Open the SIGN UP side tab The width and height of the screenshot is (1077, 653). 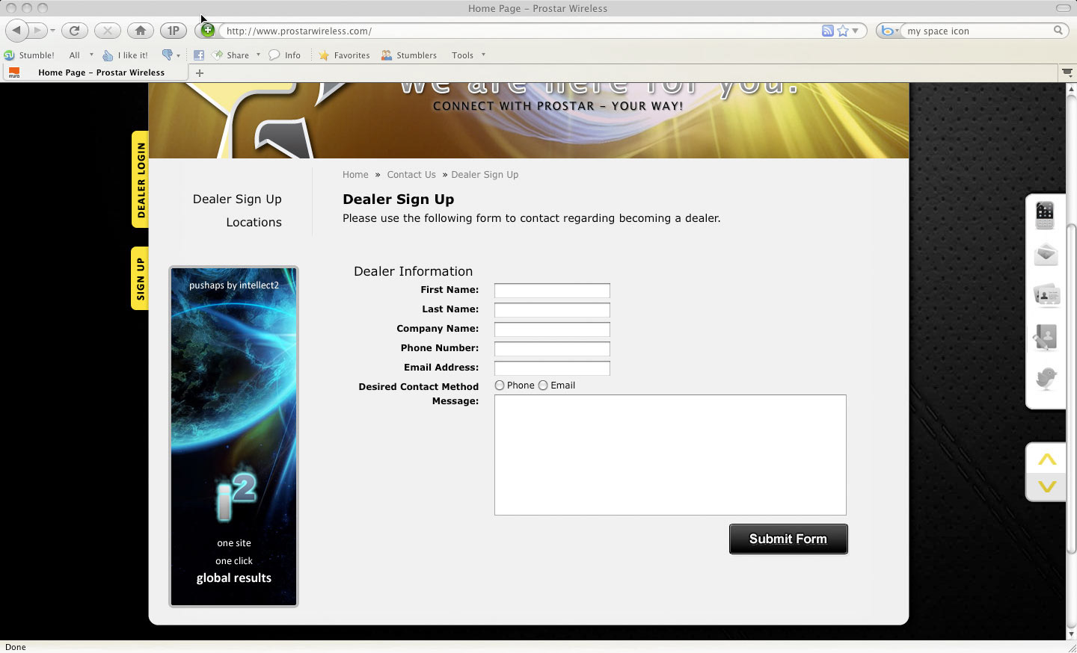coord(140,278)
